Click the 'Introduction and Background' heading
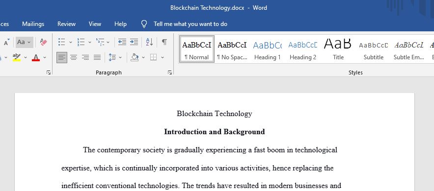 (215, 132)
